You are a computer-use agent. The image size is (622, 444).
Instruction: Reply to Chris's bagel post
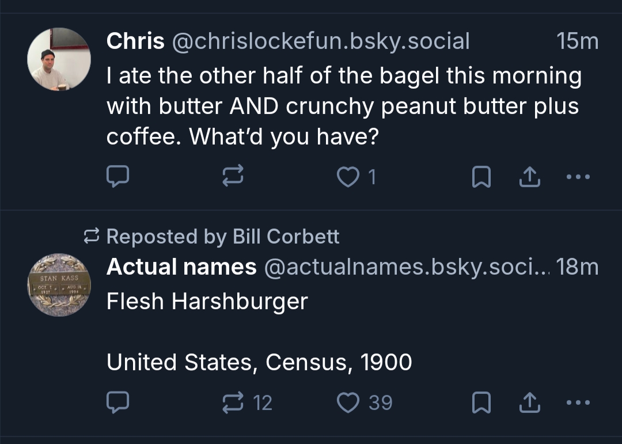[118, 177]
